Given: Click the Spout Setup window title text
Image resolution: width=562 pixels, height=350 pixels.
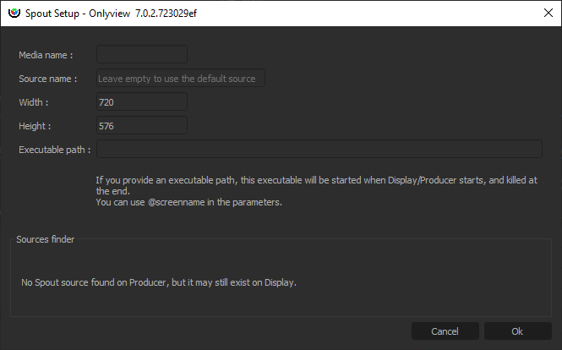Looking at the screenshot, I should (117, 13).
